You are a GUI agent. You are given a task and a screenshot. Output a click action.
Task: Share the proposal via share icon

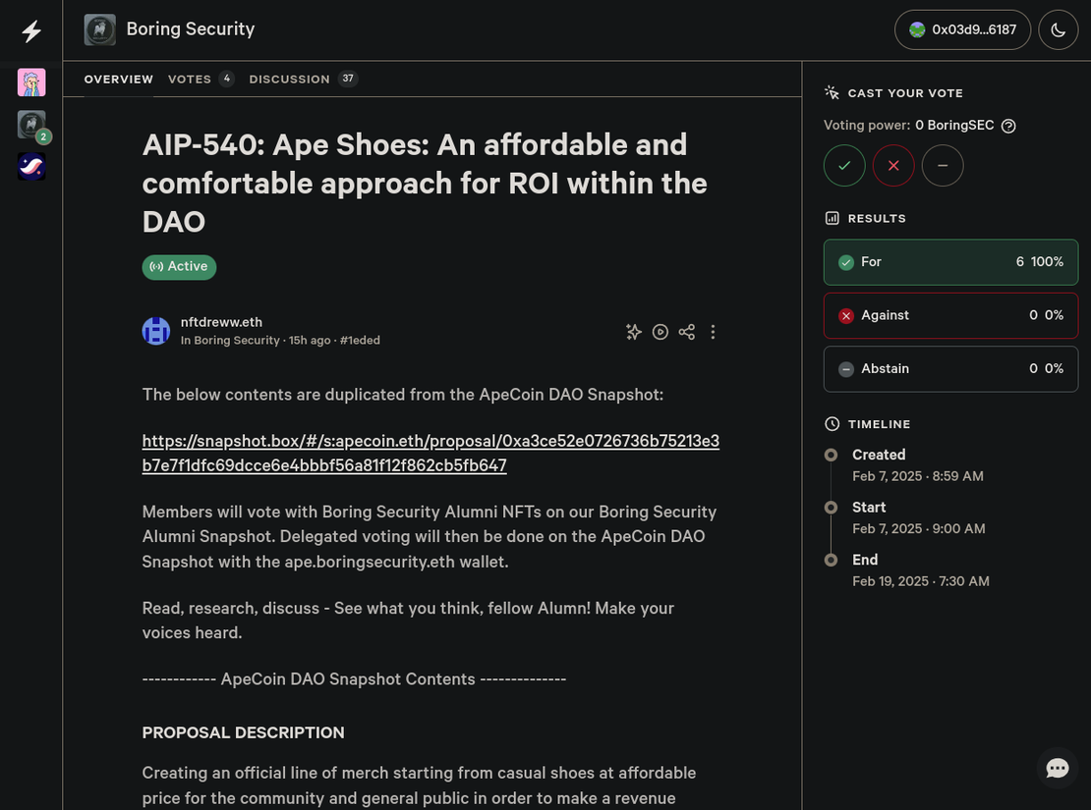[687, 332]
